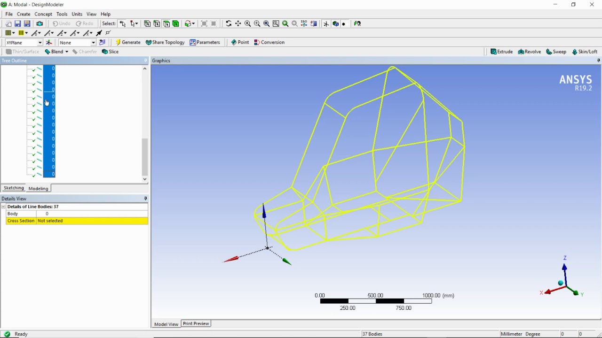The image size is (602, 338).
Task: Toggle Select Mode filter cursor icon
Action: (x=122, y=23)
